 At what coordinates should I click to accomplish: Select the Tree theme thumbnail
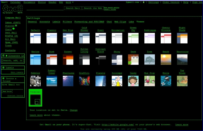tap(150, 59)
